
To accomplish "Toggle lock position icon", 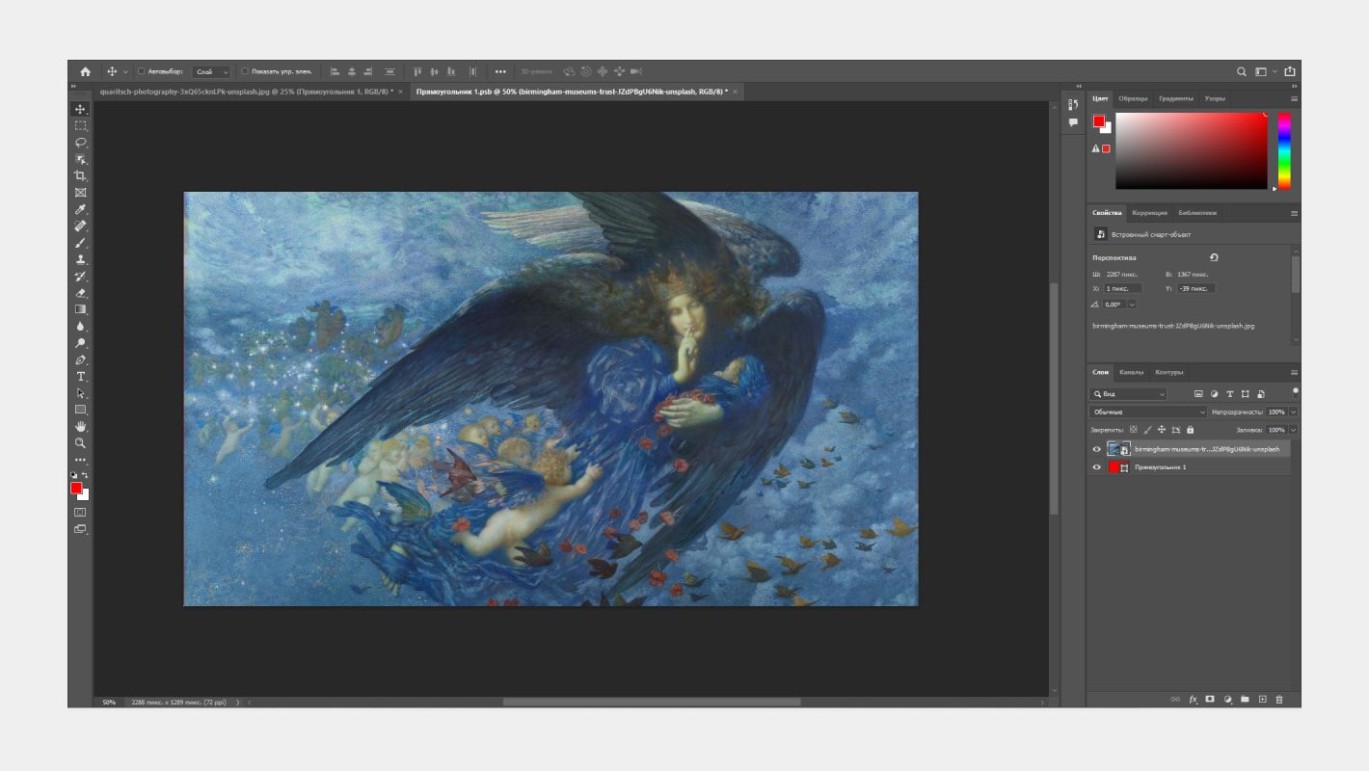I will click(1162, 430).
